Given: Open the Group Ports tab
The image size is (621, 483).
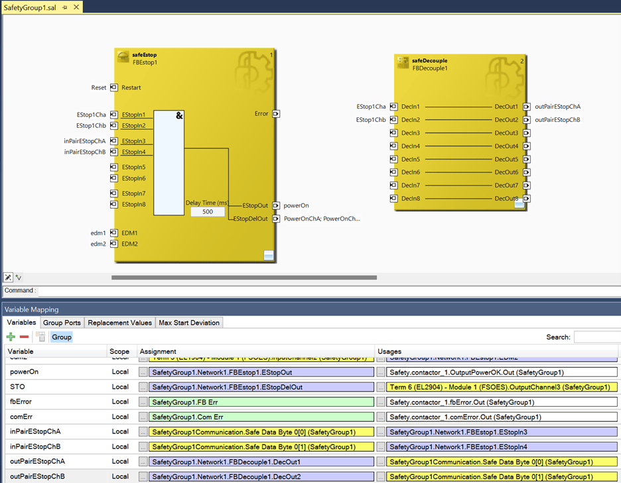Looking at the screenshot, I should click(62, 323).
